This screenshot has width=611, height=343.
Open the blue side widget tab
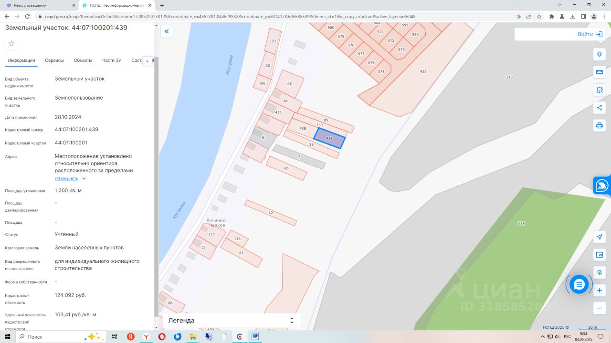[602, 185]
